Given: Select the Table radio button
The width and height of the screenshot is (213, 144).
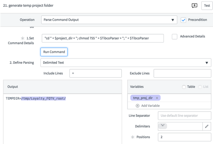Looking at the screenshot, I should [x=184, y=87].
